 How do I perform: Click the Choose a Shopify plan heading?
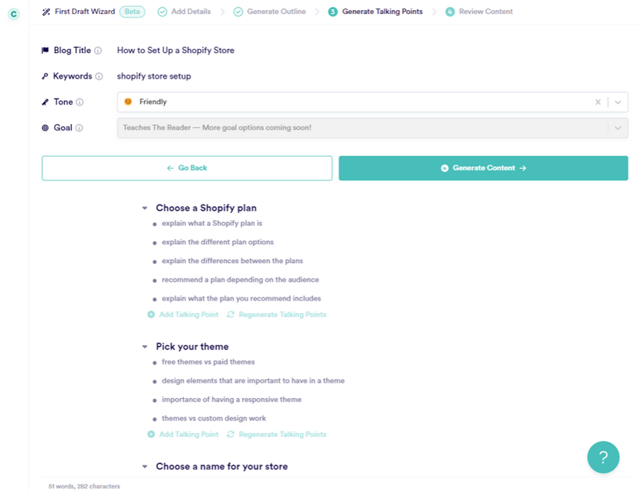pos(206,208)
